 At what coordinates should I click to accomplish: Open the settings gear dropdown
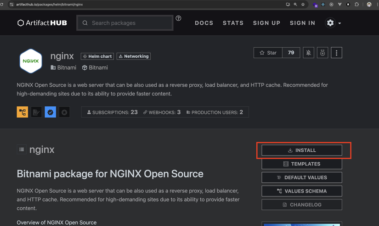pos(333,23)
